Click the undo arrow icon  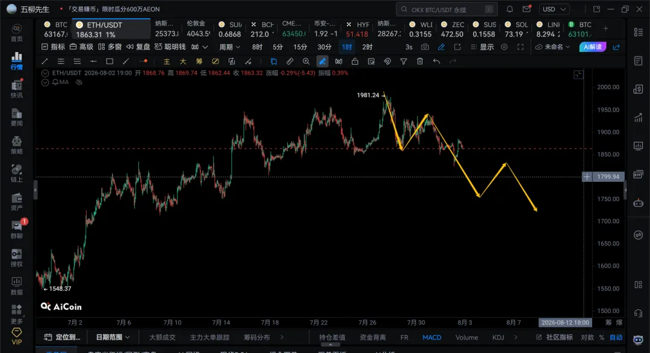click(x=436, y=61)
